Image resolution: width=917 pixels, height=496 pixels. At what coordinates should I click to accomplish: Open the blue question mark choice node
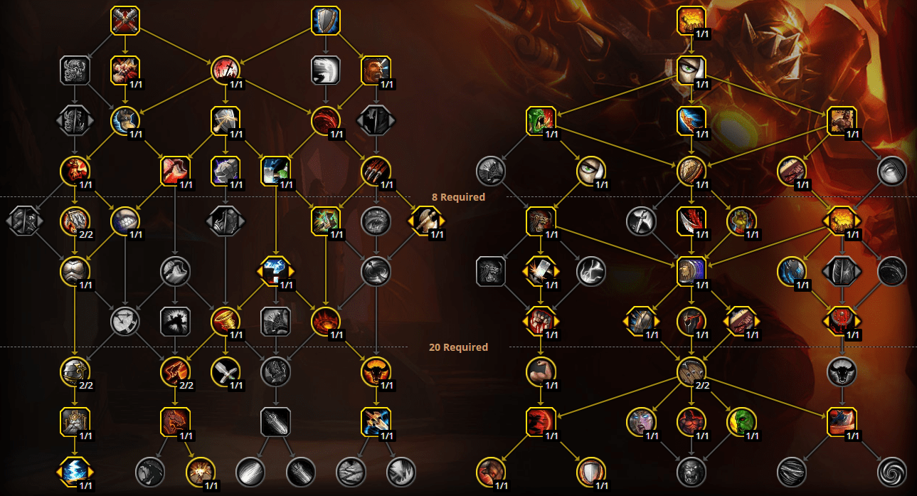275,271
